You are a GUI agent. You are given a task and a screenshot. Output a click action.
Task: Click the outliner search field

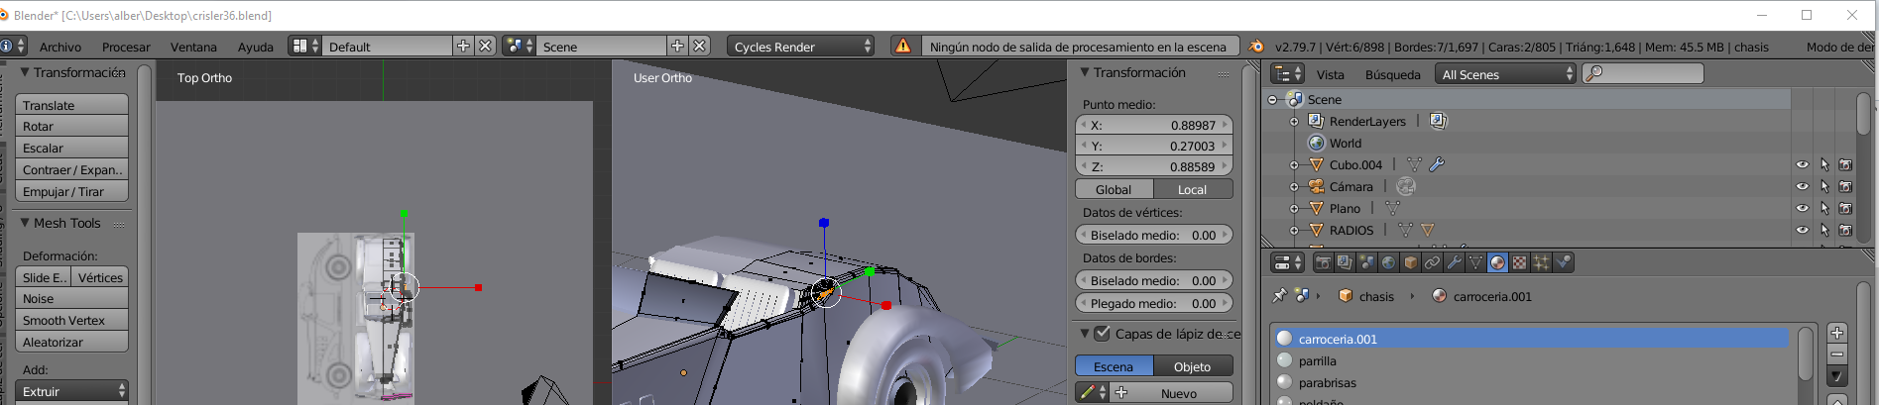pos(1643,73)
